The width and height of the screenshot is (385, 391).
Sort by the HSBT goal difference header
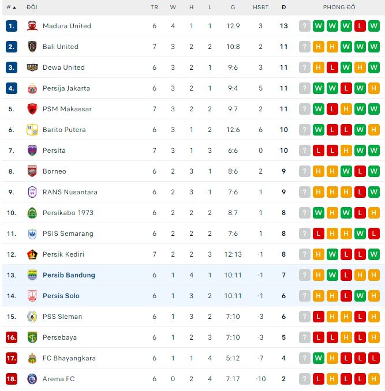(260, 7)
